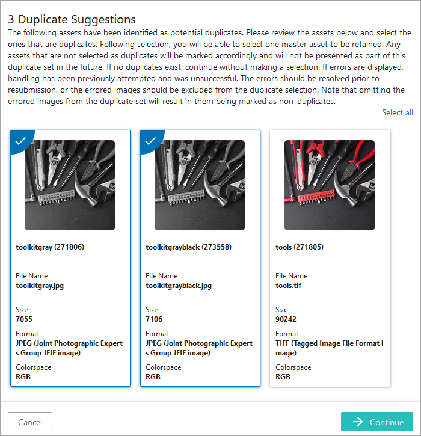The height and width of the screenshot is (436, 421).
Task: Click the 3 Duplicate Suggestions heading
Action: [x=72, y=20]
